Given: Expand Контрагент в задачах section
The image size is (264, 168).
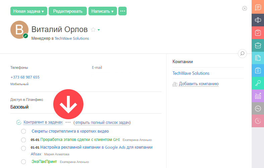Looking at the screenshot, I should click(x=43, y=122).
